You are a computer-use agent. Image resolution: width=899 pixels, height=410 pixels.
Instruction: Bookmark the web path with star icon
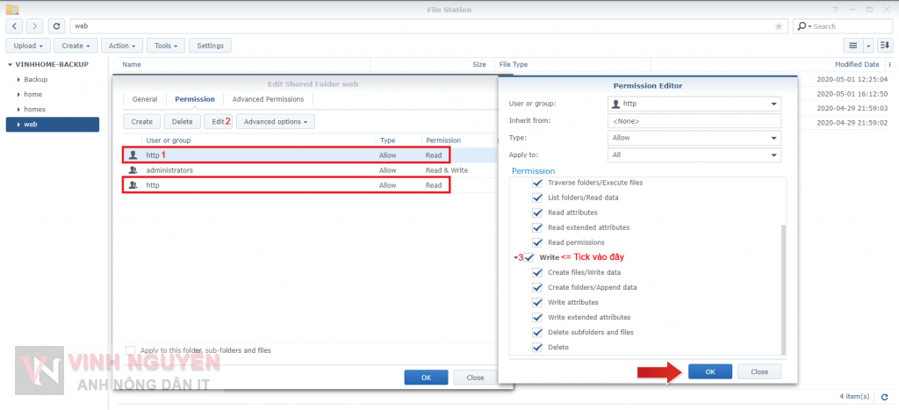pyautogui.click(x=779, y=26)
